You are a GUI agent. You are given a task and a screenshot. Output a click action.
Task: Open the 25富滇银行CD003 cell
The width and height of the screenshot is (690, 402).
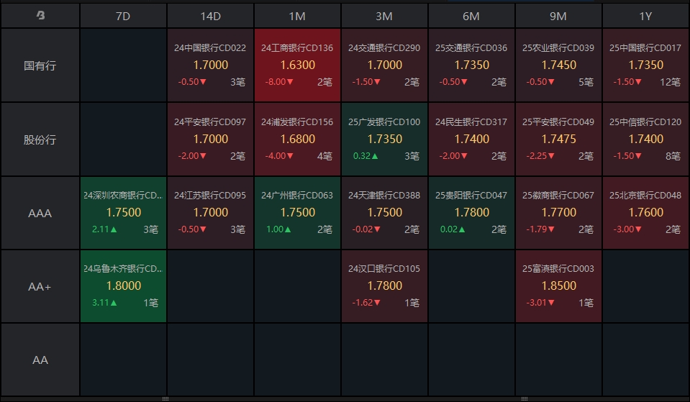click(x=559, y=286)
